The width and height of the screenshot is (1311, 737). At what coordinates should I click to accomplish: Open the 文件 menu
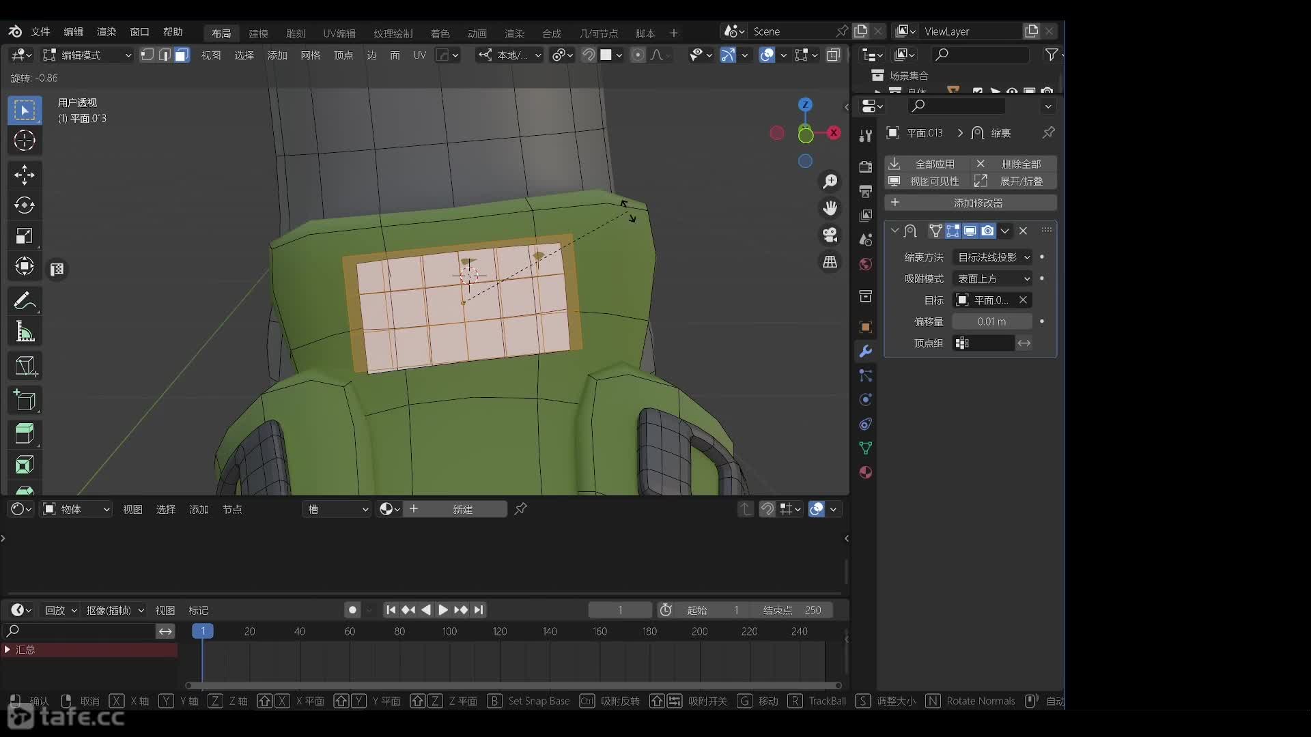click(x=40, y=31)
